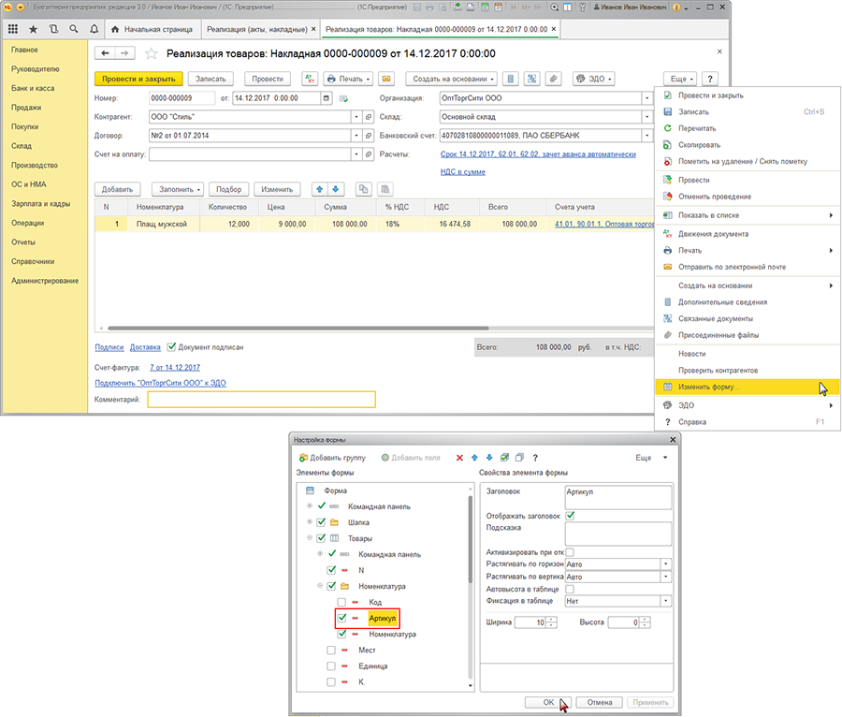
Task: Open the Фиксация в таблице dropdown
Action: click(x=666, y=601)
